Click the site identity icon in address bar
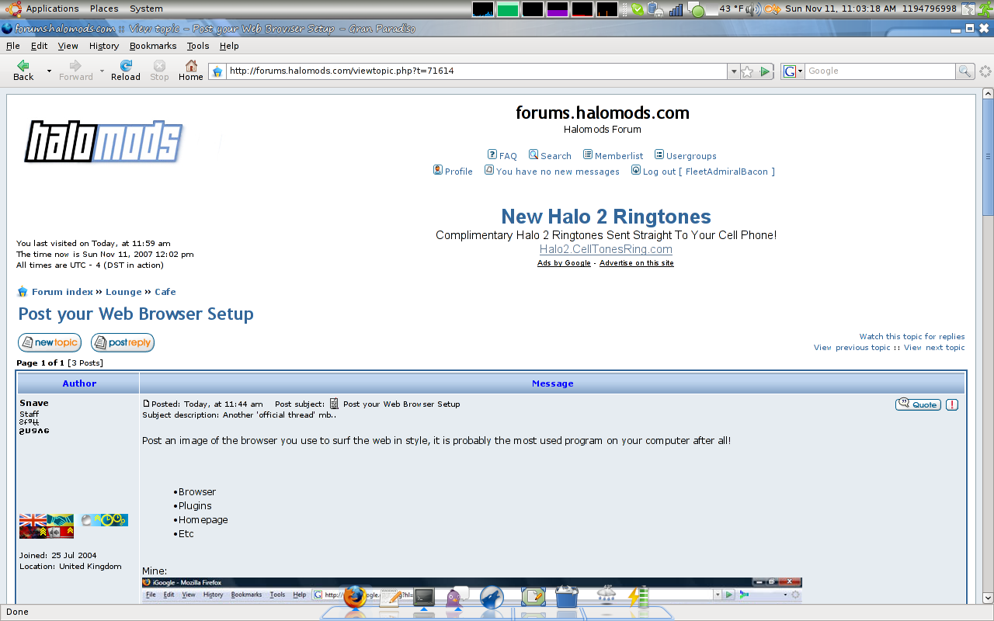The height and width of the screenshot is (621, 994). [218, 71]
